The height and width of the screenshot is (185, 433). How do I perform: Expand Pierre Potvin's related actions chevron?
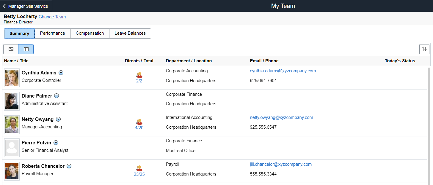56,143
